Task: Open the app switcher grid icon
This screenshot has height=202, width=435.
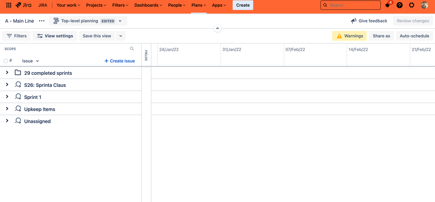Action: point(9,5)
